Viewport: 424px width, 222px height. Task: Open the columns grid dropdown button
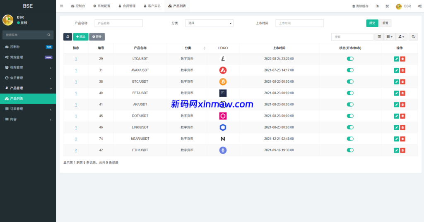(389, 37)
